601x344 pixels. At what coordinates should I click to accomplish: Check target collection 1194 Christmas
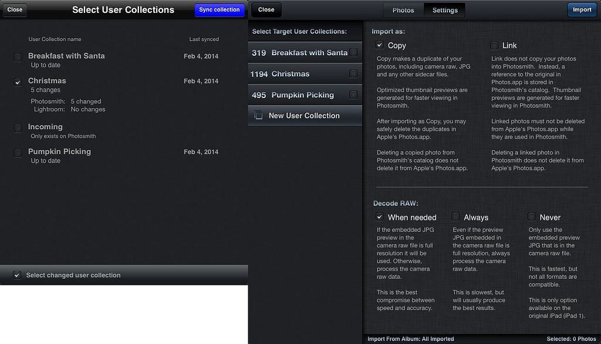click(x=353, y=73)
